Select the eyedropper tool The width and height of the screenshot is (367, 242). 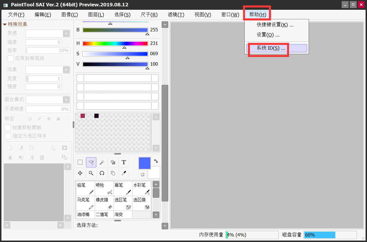(x=124, y=173)
